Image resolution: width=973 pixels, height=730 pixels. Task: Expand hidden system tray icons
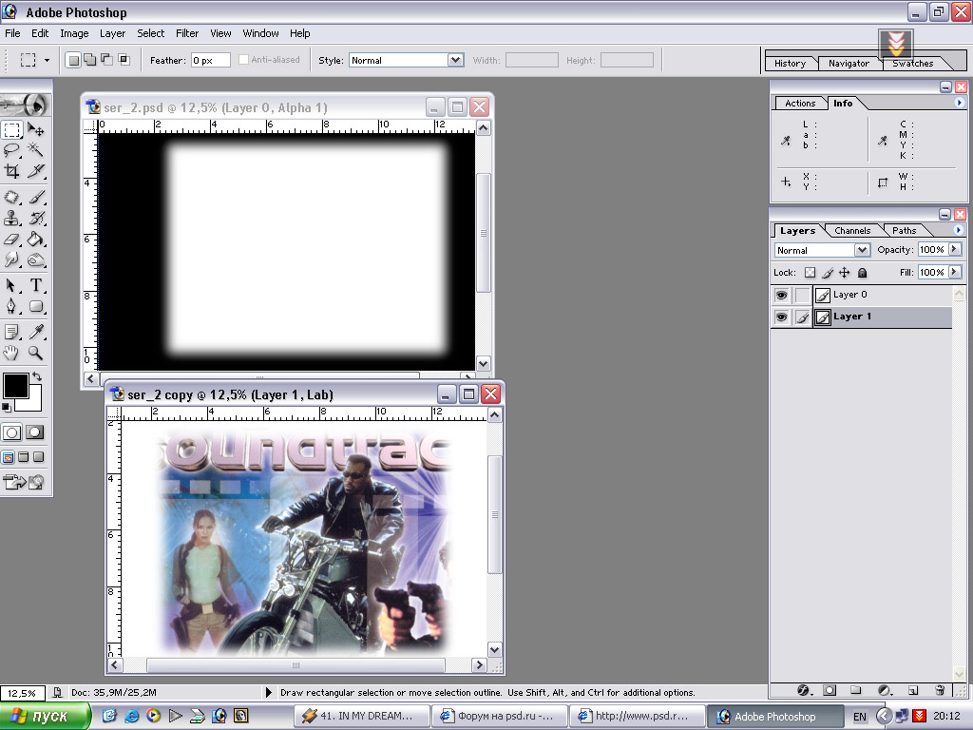[883, 717]
